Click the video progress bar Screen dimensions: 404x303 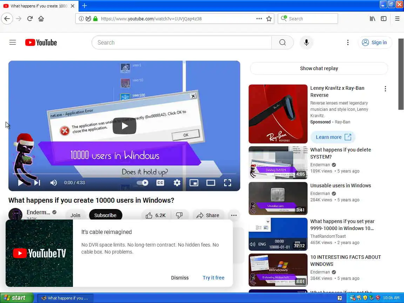pos(124,174)
